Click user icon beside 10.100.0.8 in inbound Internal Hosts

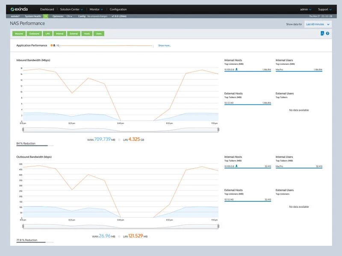(236, 69)
